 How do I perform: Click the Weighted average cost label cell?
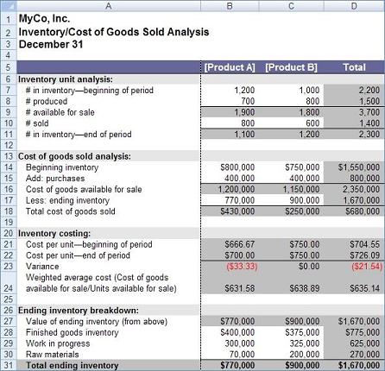point(109,283)
